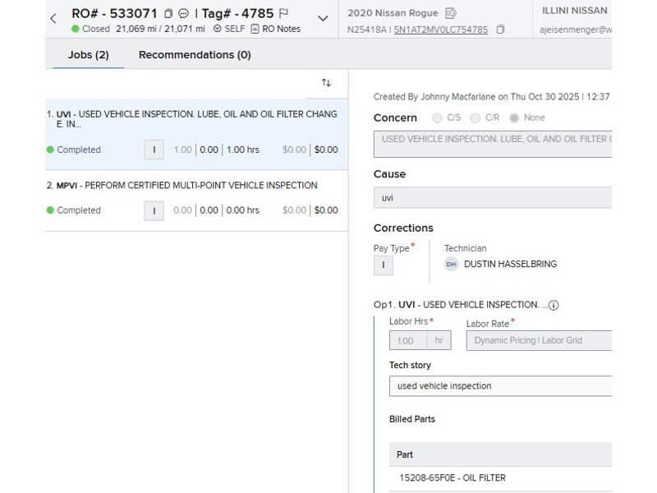The width and height of the screenshot is (657, 493).
Task: Switch to the Jobs (2) tab
Action: click(88, 55)
